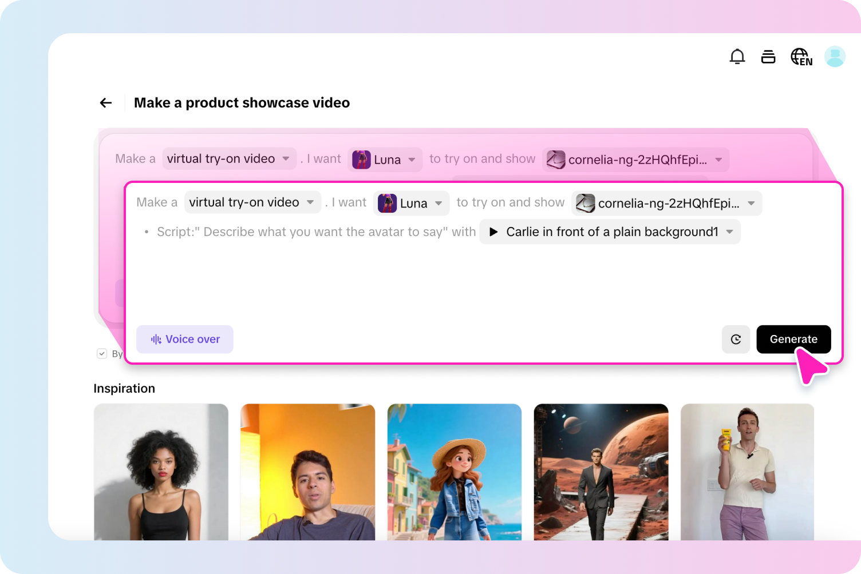Select the Inspiration section heading
The image size is (861, 574).
124,388
